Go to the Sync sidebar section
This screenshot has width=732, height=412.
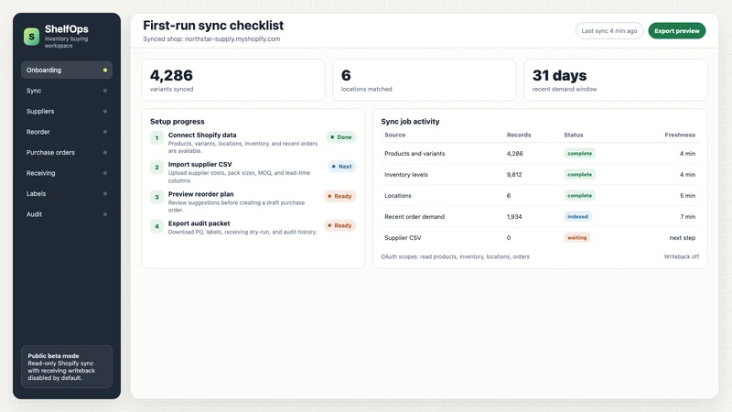67,91
